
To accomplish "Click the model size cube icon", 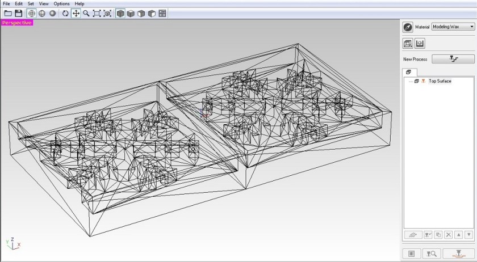I will (408, 44).
